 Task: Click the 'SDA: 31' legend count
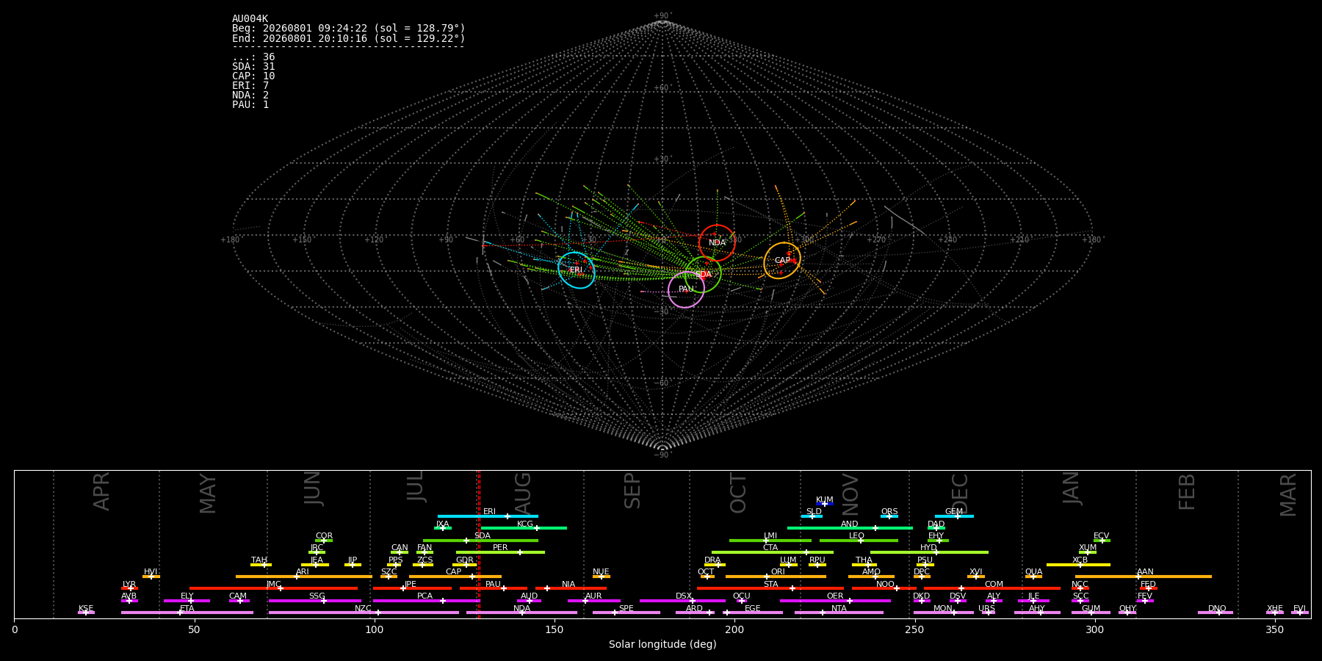[253, 67]
